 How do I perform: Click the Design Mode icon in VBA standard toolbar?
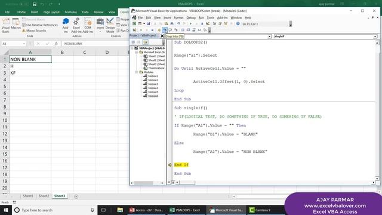[x=208, y=24]
